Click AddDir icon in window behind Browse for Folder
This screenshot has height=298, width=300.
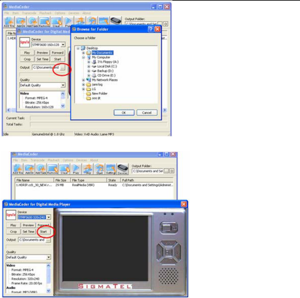click(21, 22)
